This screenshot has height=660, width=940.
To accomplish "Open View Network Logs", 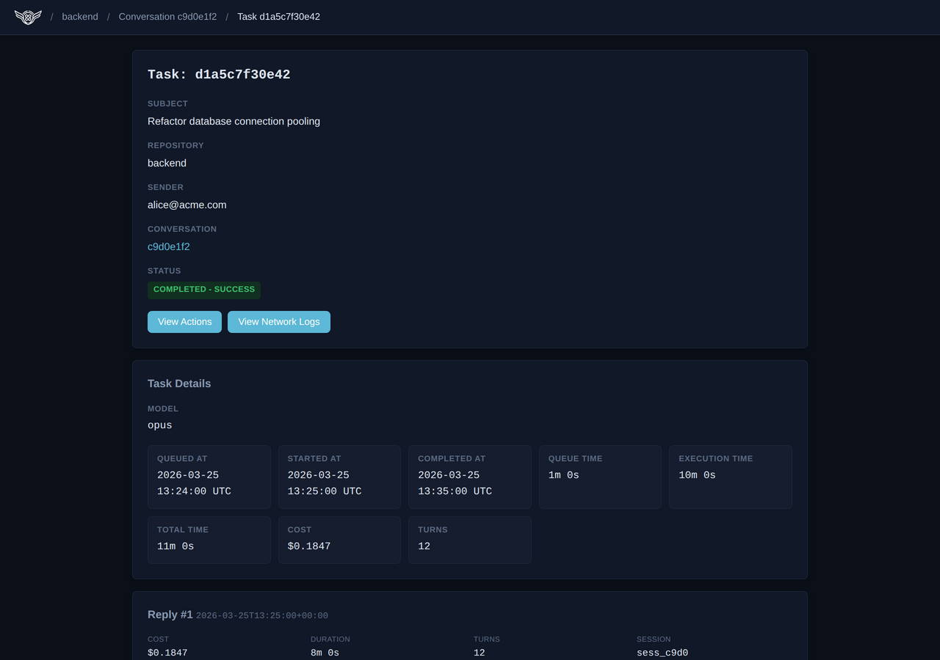I will pyautogui.click(x=278, y=322).
